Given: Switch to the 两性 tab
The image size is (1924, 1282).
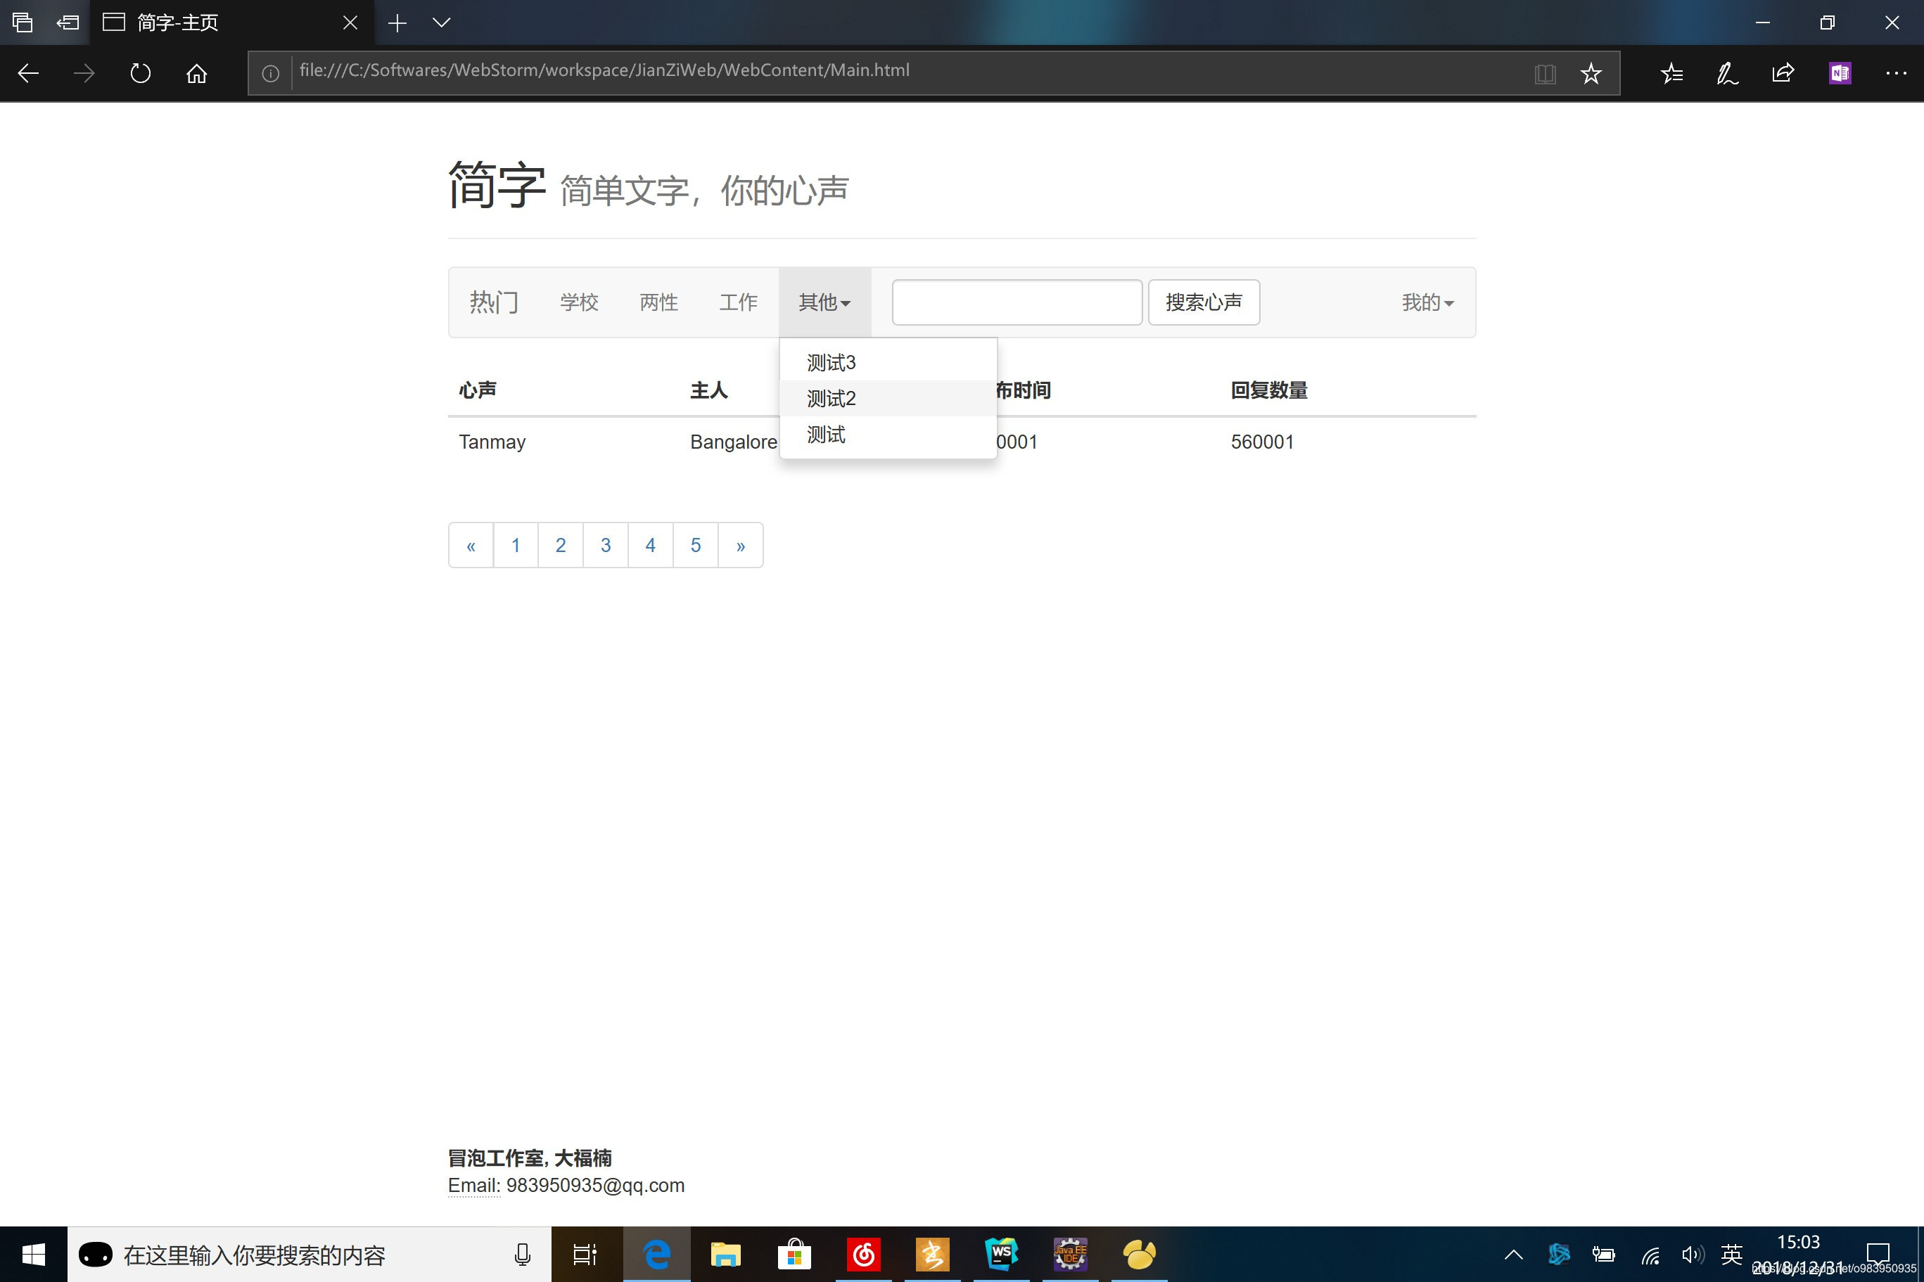Looking at the screenshot, I should [x=658, y=302].
